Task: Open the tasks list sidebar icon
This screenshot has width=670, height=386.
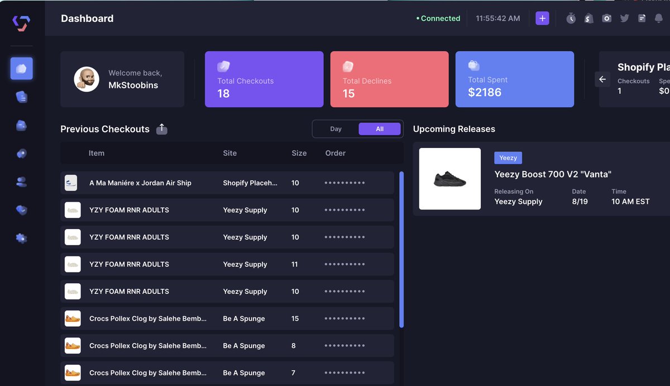Action: 21,97
